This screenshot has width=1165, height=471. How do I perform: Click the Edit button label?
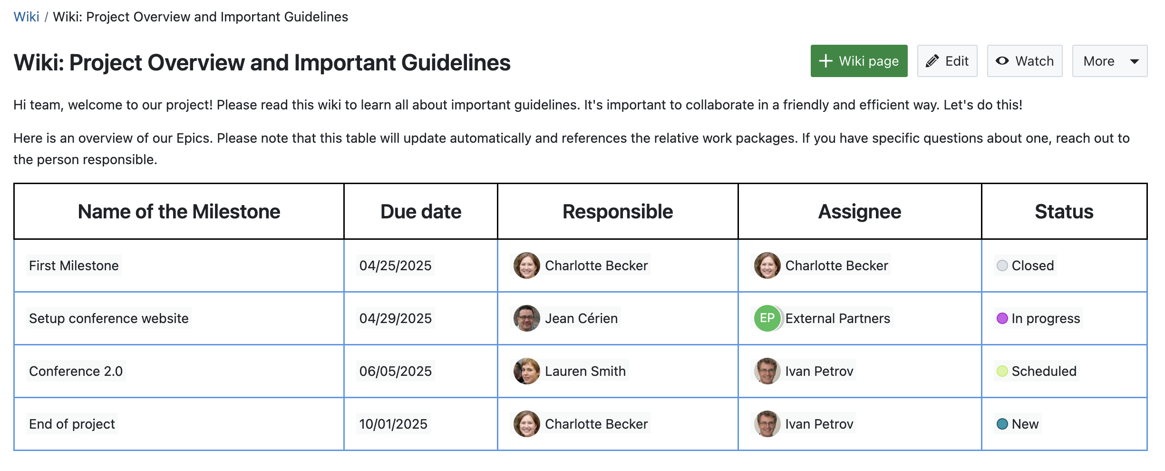pyautogui.click(x=957, y=61)
